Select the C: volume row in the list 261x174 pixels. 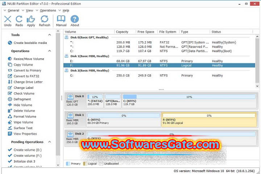[x=159, y=51]
